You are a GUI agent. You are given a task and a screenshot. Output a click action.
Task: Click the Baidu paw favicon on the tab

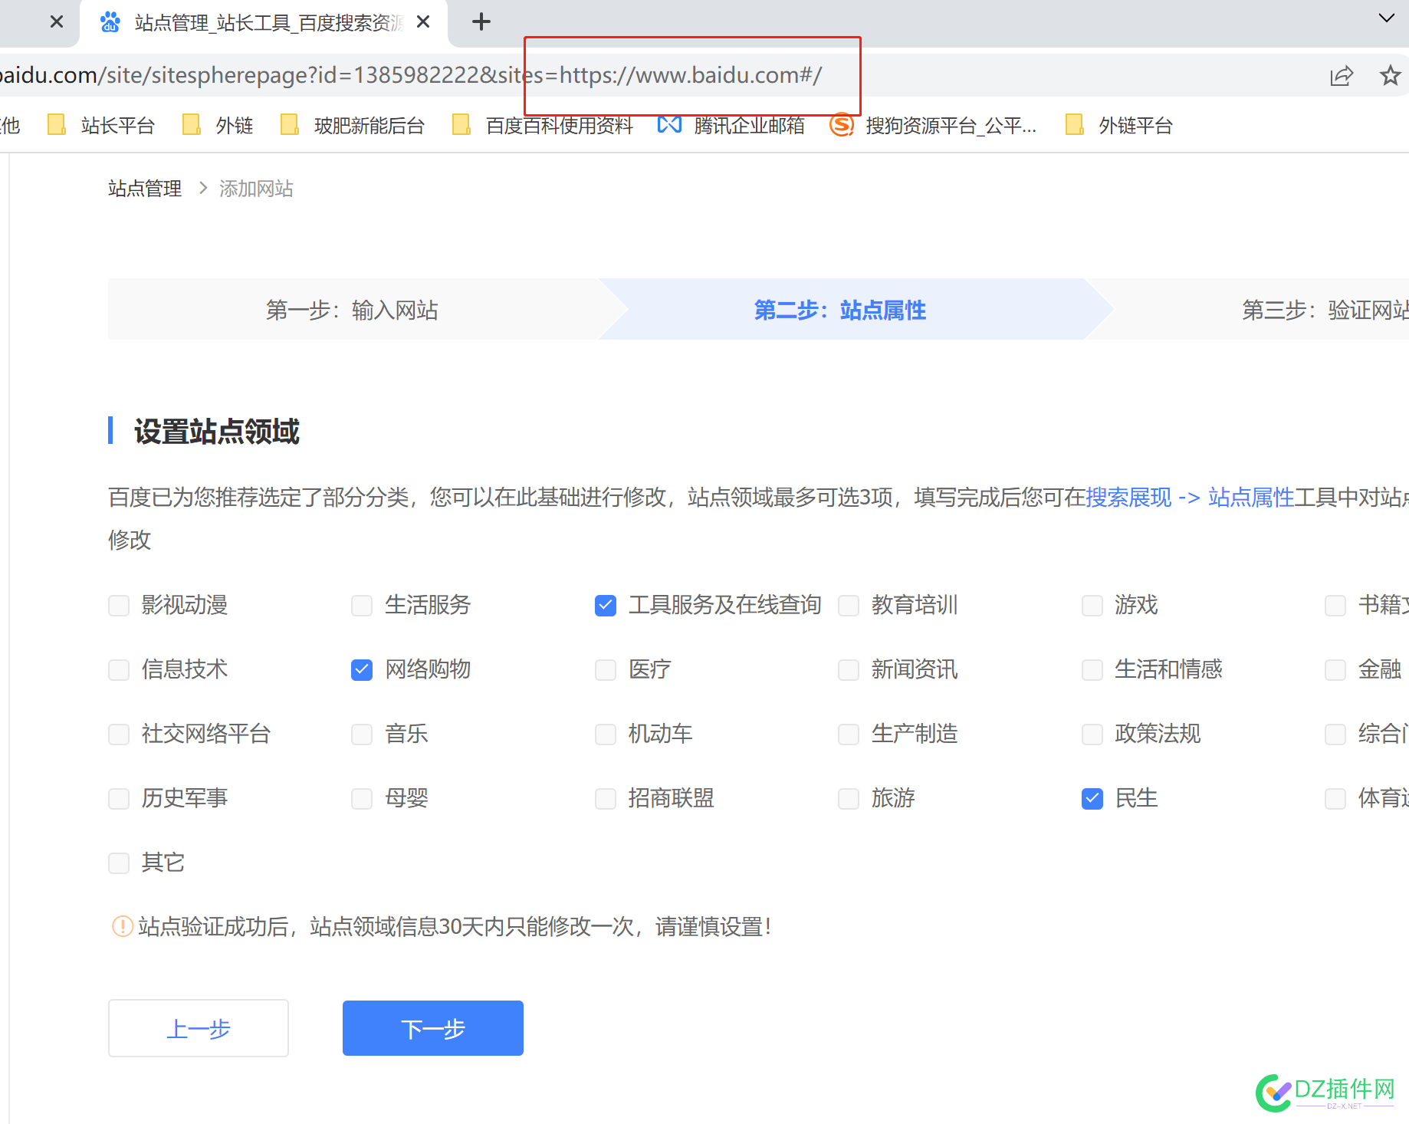(x=110, y=22)
